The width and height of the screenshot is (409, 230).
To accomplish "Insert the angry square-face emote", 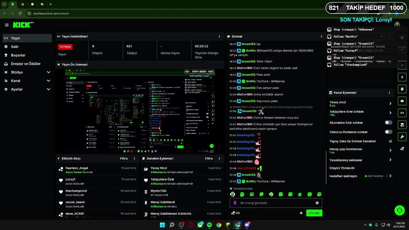I will [252, 194].
